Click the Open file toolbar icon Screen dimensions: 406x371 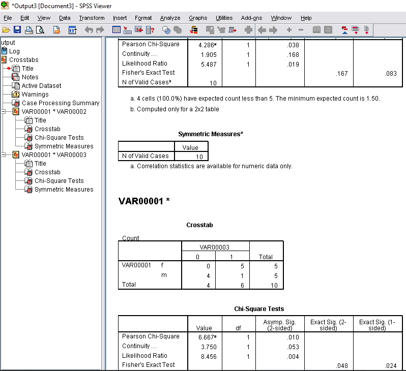[x=6, y=30]
